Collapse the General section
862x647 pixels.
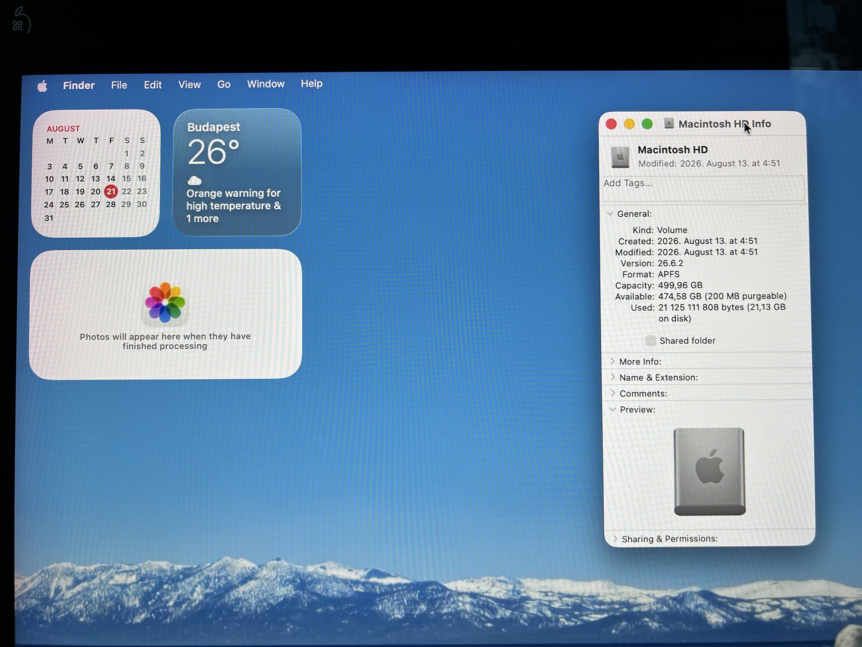(610, 214)
